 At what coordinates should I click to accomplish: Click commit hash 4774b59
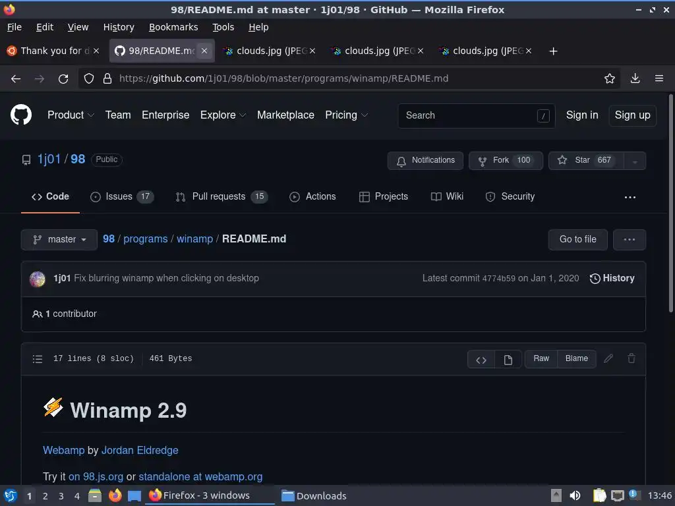(x=498, y=279)
